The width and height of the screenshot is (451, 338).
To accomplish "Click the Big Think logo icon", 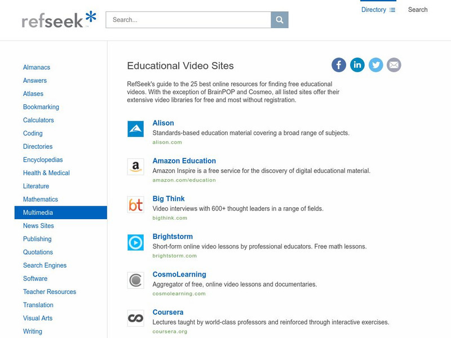I will pyautogui.click(x=136, y=204).
